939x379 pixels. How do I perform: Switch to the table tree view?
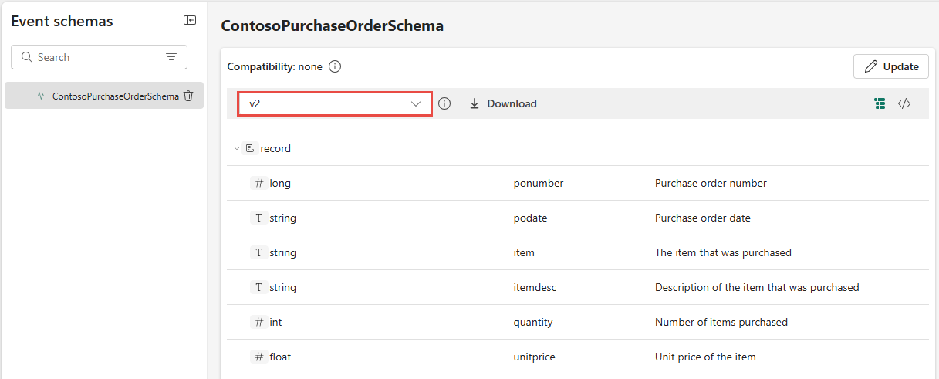tap(880, 103)
